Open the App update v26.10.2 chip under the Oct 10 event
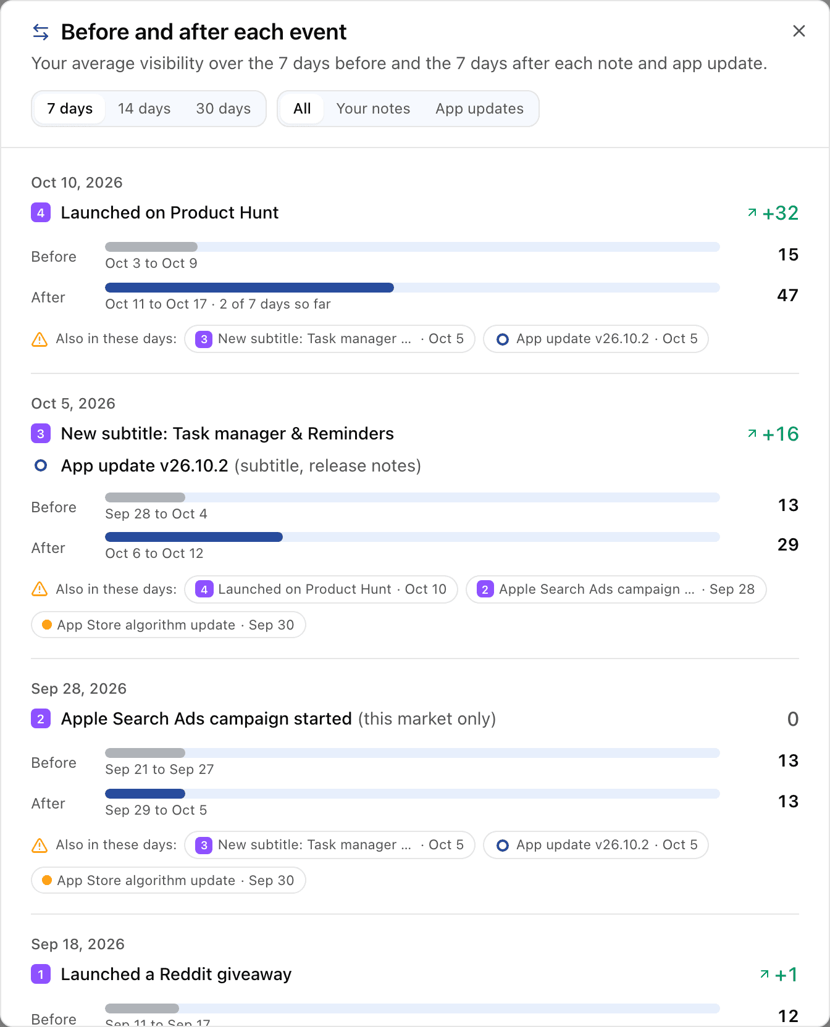This screenshot has height=1027, width=830. point(596,339)
